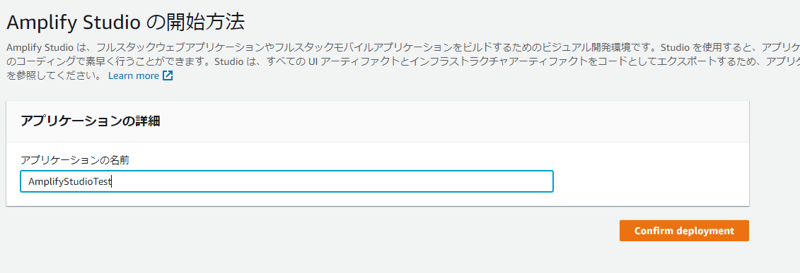Click the description line starting のコーディングで
Screen dimensions: 800x273
coord(403,61)
